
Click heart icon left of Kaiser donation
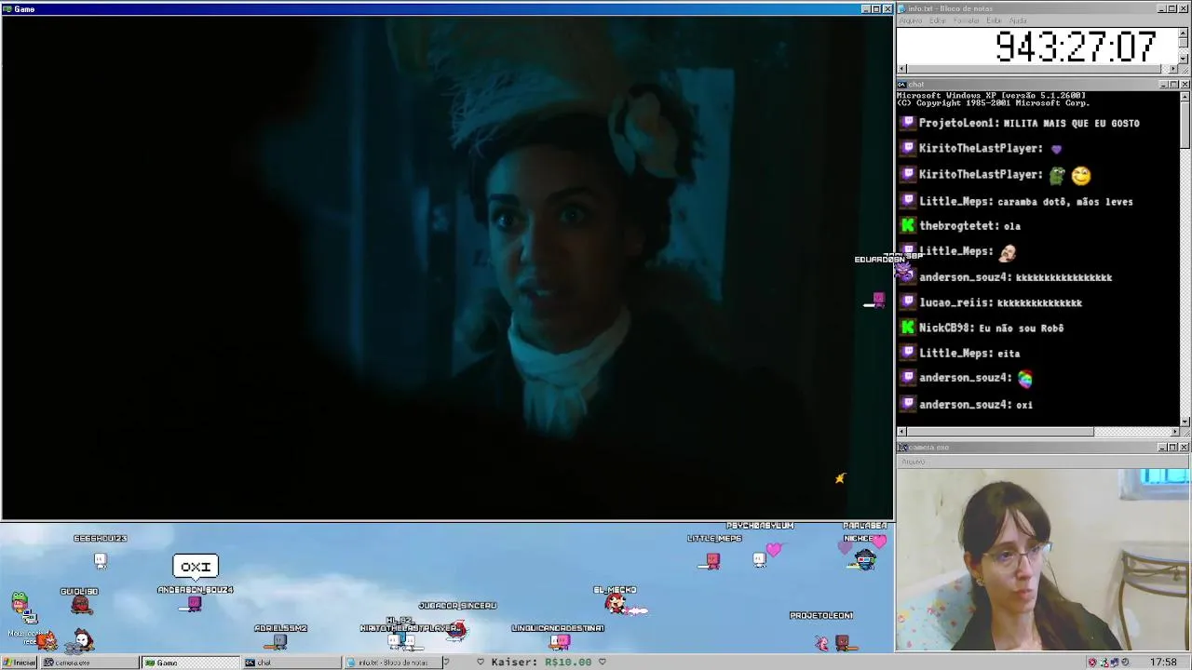click(481, 662)
